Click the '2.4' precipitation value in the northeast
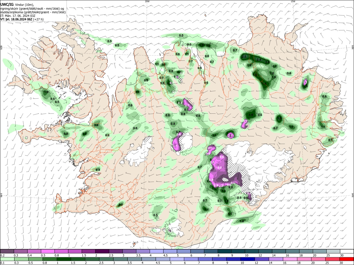The height and width of the screenshot is (265, 354). (259, 60)
